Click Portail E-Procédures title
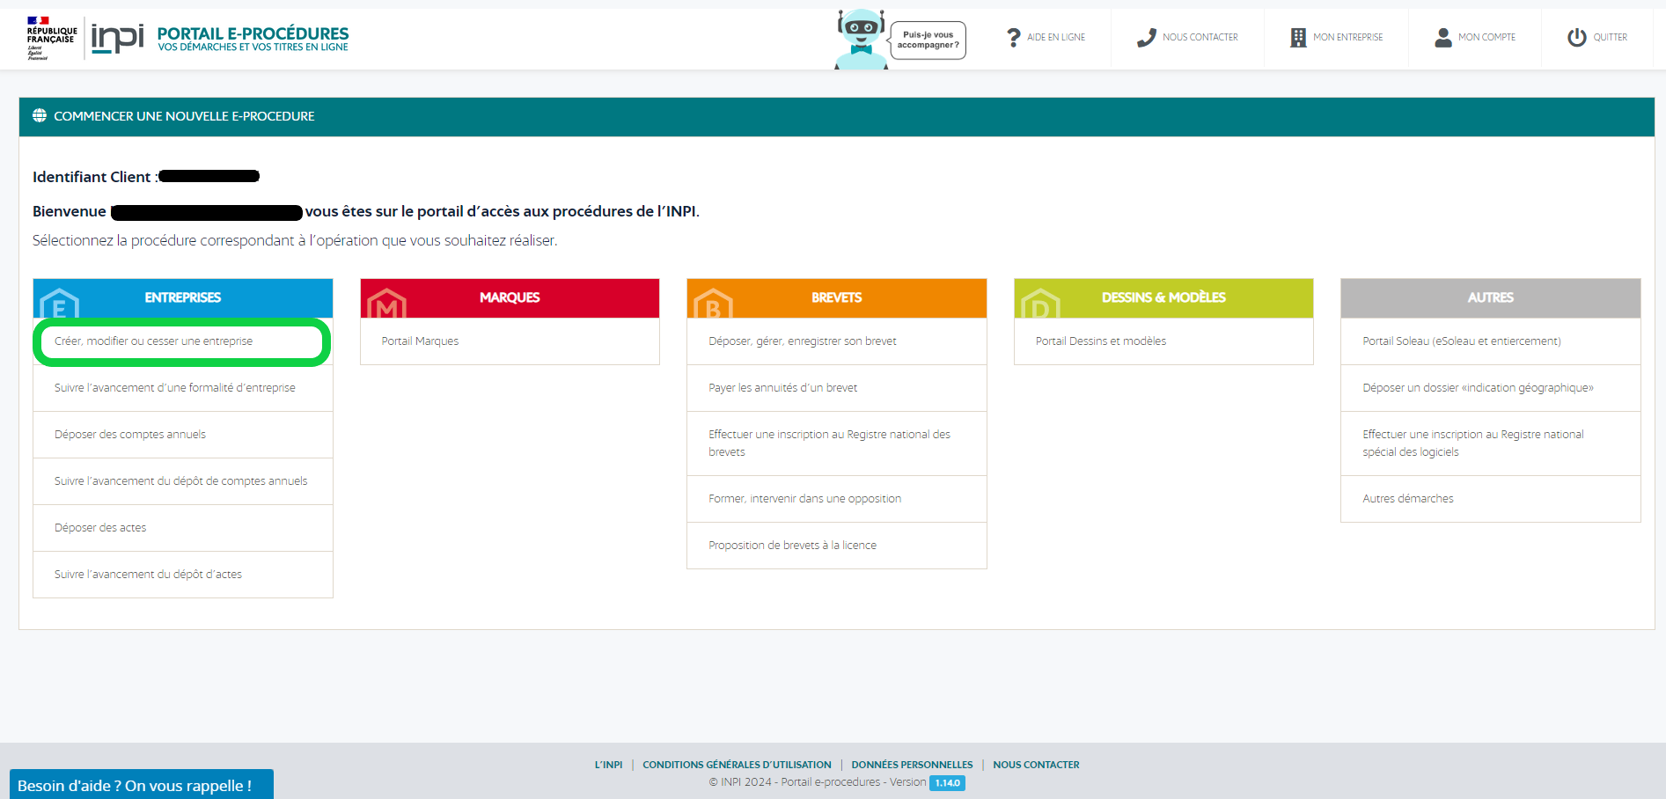Viewport: 1666px width, 799px height. pos(253,34)
